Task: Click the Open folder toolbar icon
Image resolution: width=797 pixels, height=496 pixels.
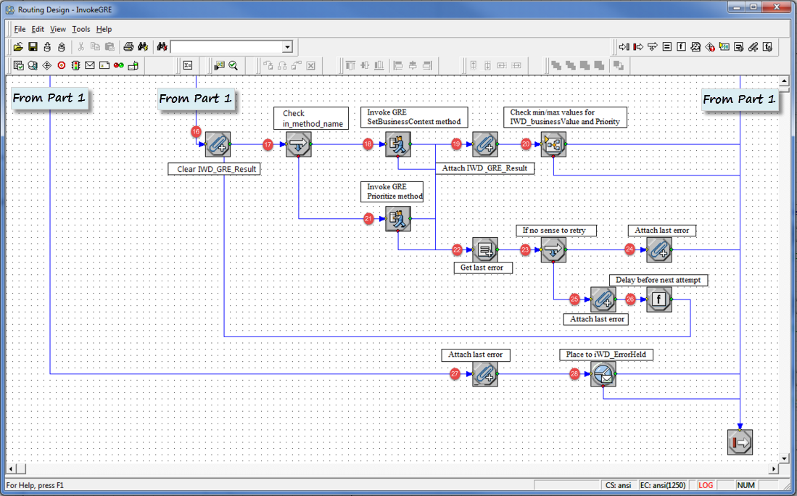Action: (x=18, y=47)
